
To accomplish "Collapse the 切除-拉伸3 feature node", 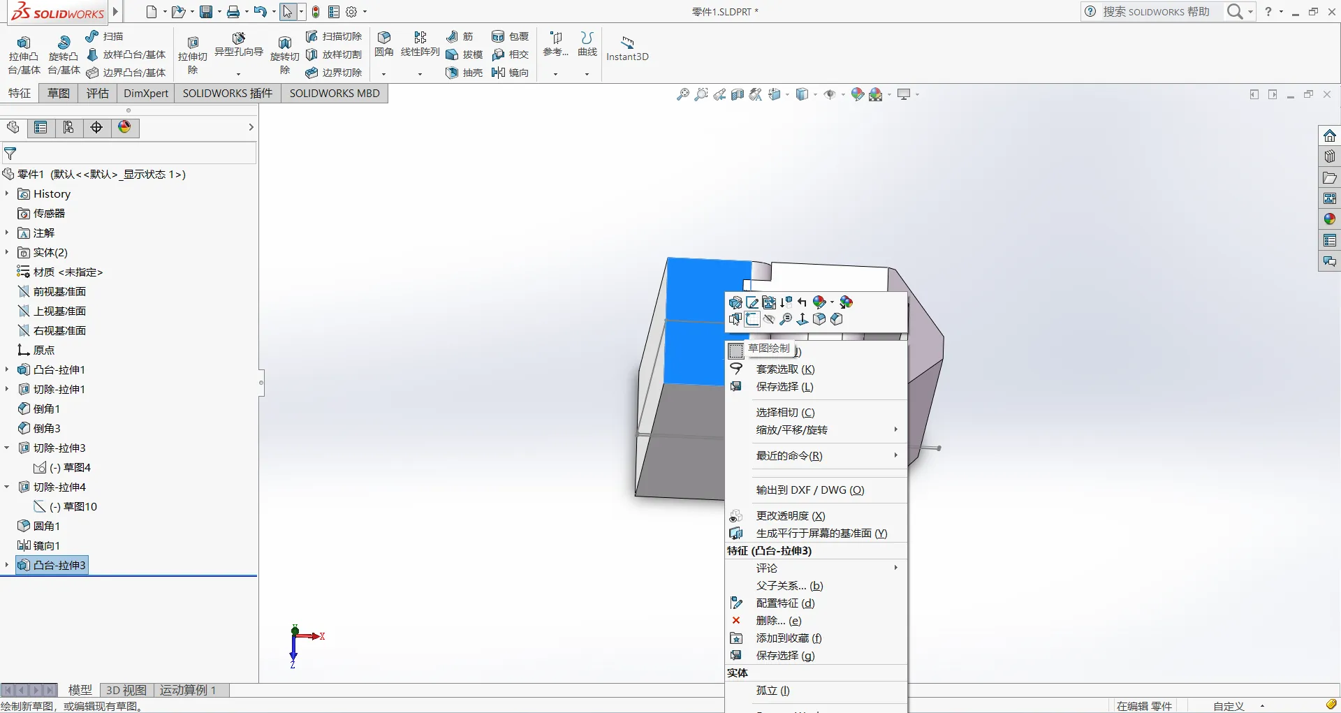I will click(7, 448).
